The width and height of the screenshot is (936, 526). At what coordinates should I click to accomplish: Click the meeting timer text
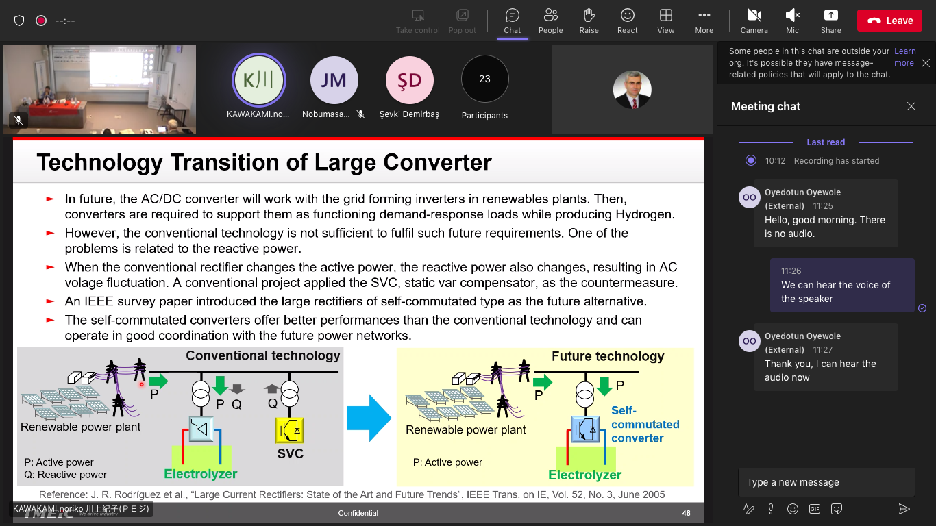65,21
